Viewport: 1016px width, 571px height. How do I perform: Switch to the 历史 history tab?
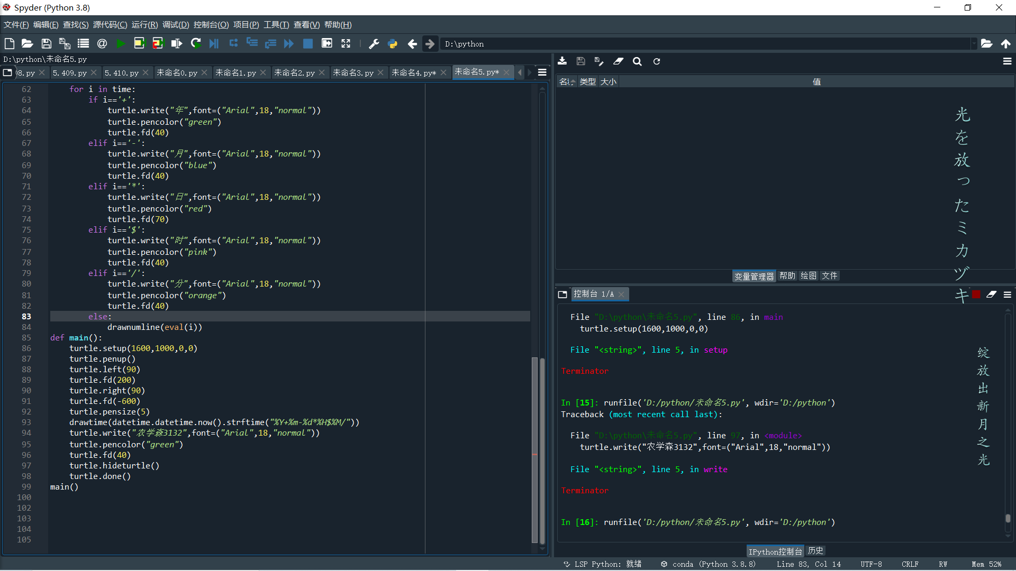815,551
